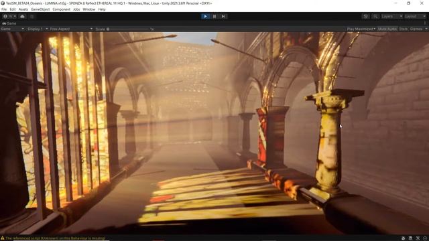Open the global search icon

375,16
